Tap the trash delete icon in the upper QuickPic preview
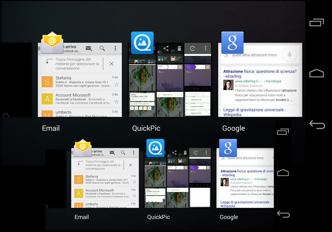Image resolution: width=332 pixels, height=232 pixels. coord(179,48)
